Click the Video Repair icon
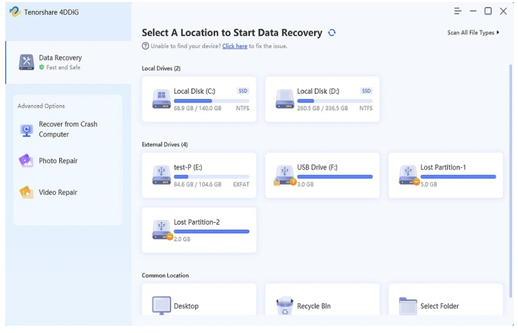 pos(27,192)
